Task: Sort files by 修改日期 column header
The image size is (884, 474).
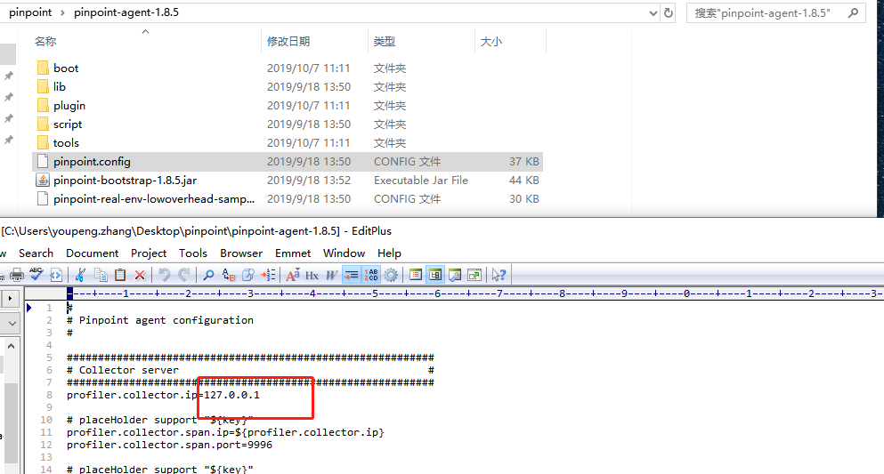Action: (x=288, y=41)
